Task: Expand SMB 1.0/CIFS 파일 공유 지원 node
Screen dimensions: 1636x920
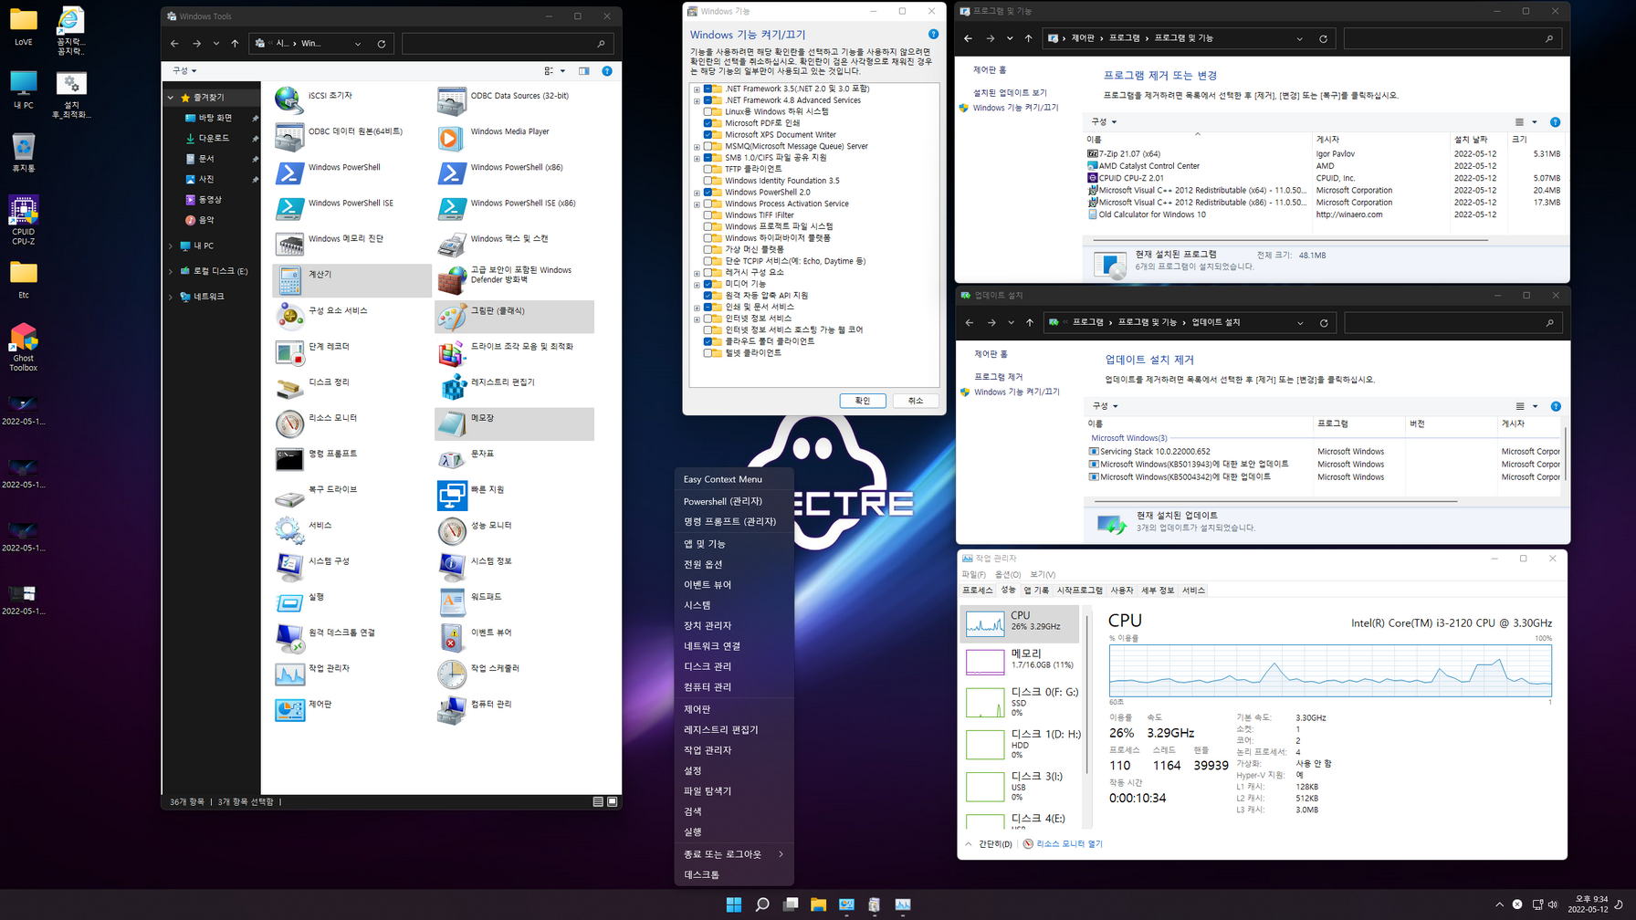Action: 697,158
